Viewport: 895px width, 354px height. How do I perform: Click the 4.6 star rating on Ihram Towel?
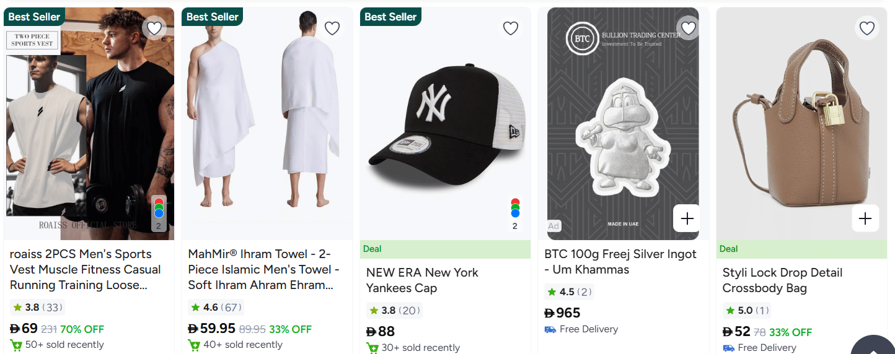[x=215, y=308]
